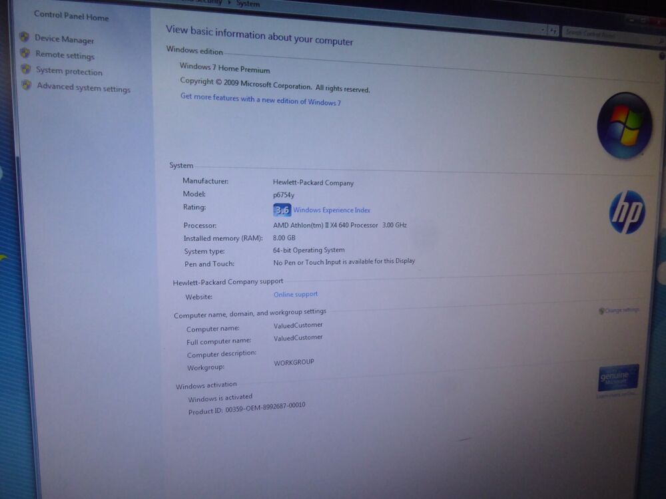666x499 pixels.
Task: Open Remote settings link
Action: [65, 55]
